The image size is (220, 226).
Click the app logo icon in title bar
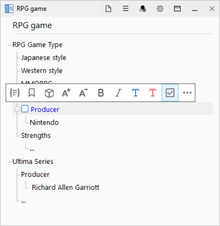click(9, 9)
